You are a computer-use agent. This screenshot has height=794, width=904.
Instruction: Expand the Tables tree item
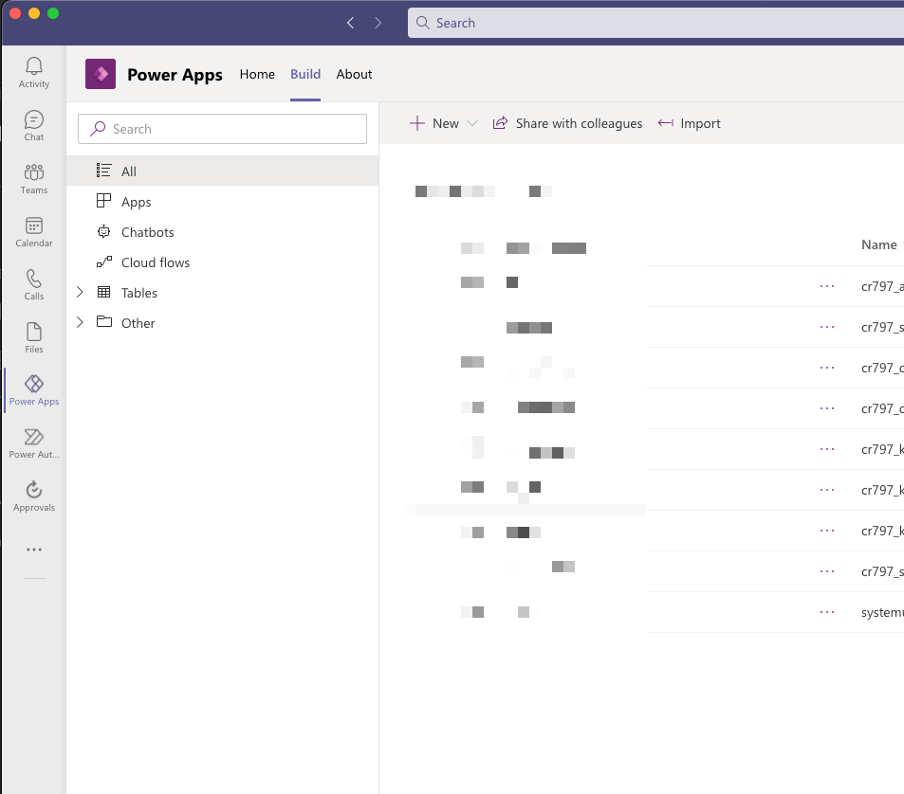[x=80, y=293]
